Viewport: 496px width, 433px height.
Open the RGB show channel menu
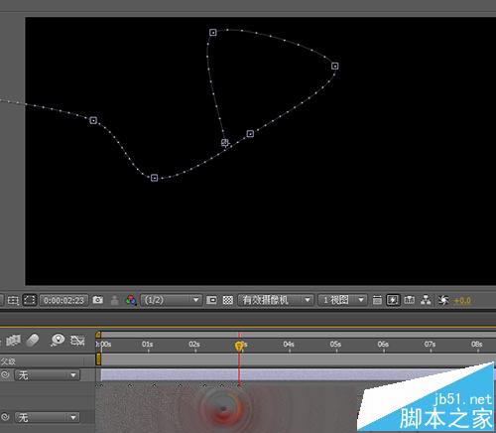pyautogui.click(x=131, y=300)
